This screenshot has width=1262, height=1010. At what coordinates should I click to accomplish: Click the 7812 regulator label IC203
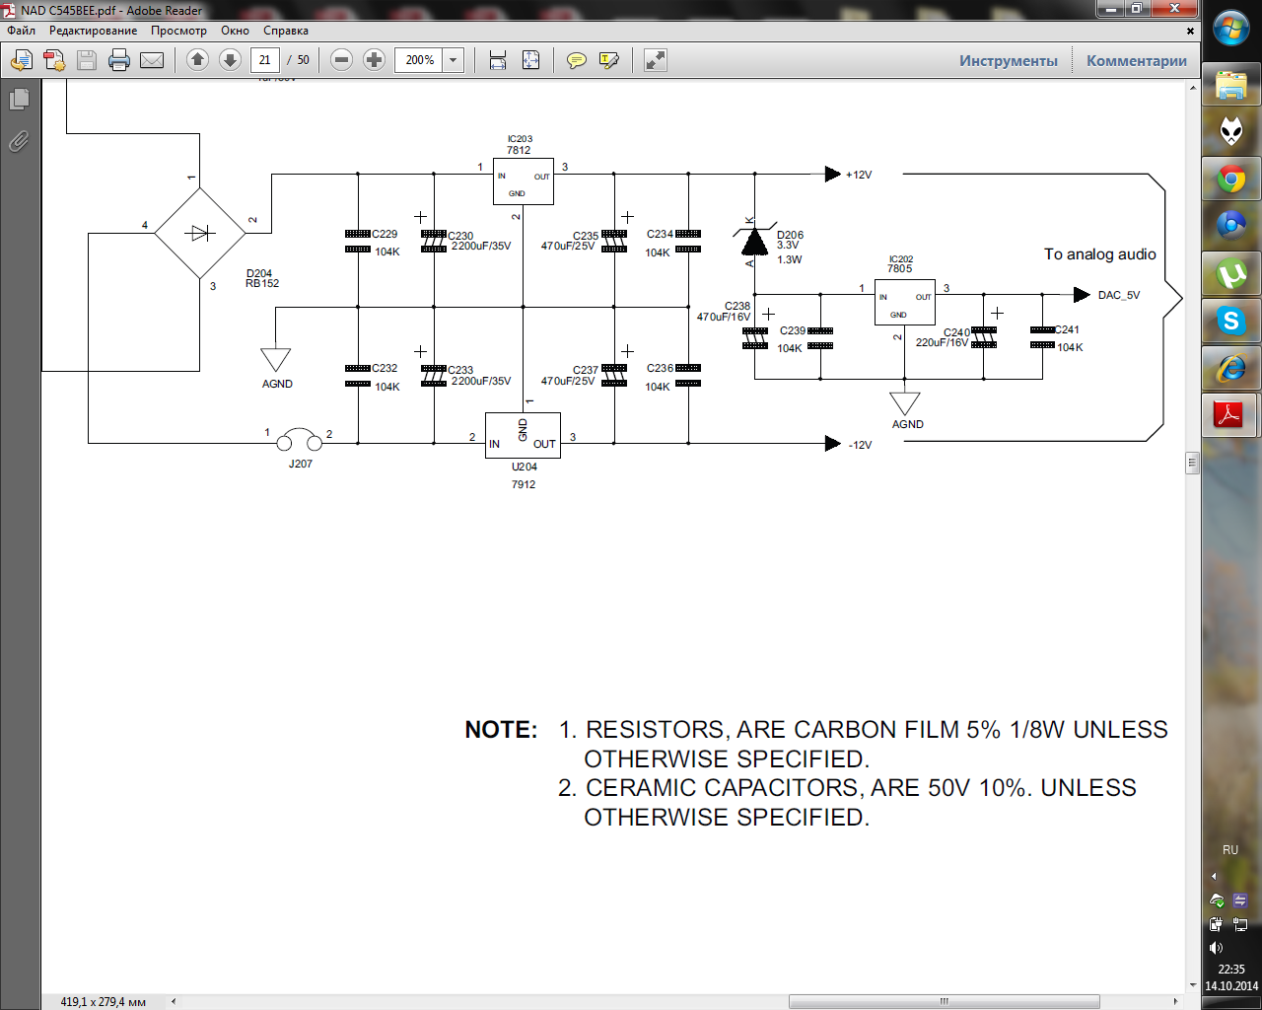pyautogui.click(x=520, y=145)
